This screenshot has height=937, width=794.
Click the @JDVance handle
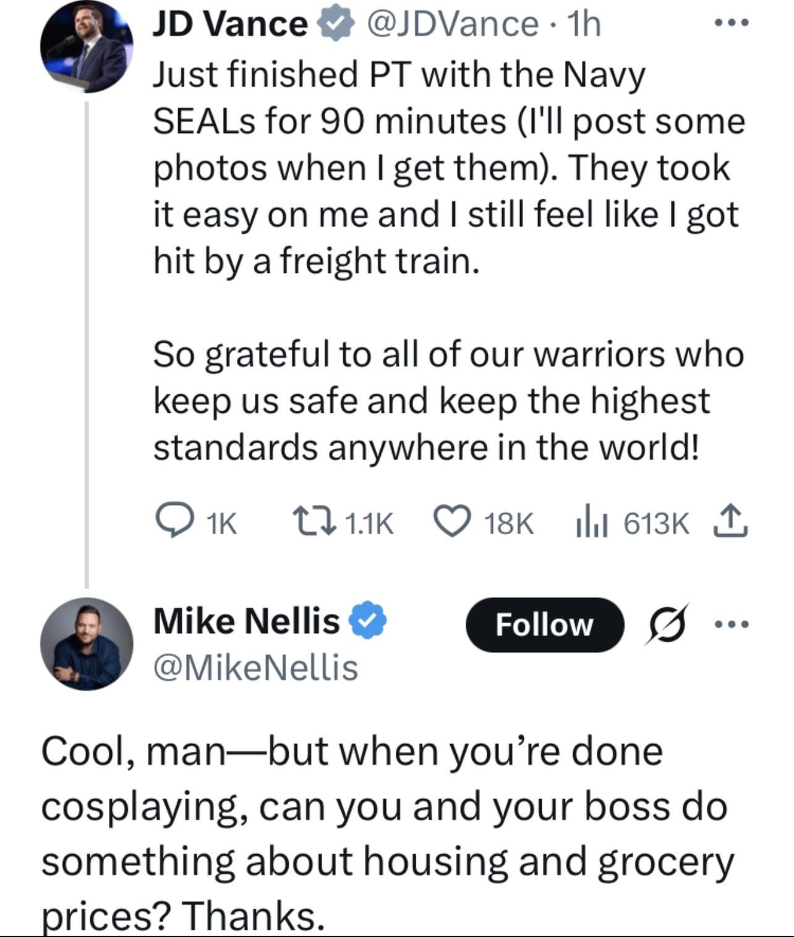(452, 24)
